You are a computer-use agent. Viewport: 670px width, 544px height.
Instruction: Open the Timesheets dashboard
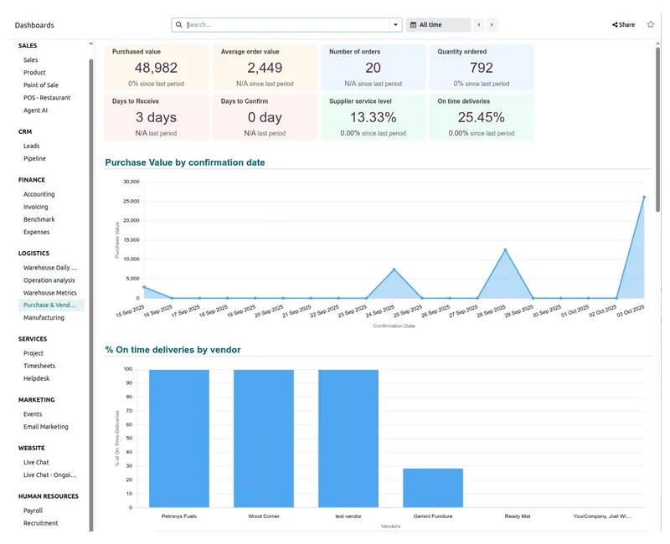point(39,366)
